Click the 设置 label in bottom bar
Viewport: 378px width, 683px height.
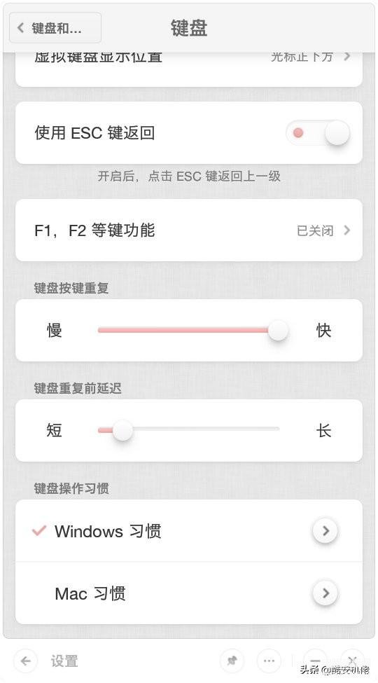point(64,661)
